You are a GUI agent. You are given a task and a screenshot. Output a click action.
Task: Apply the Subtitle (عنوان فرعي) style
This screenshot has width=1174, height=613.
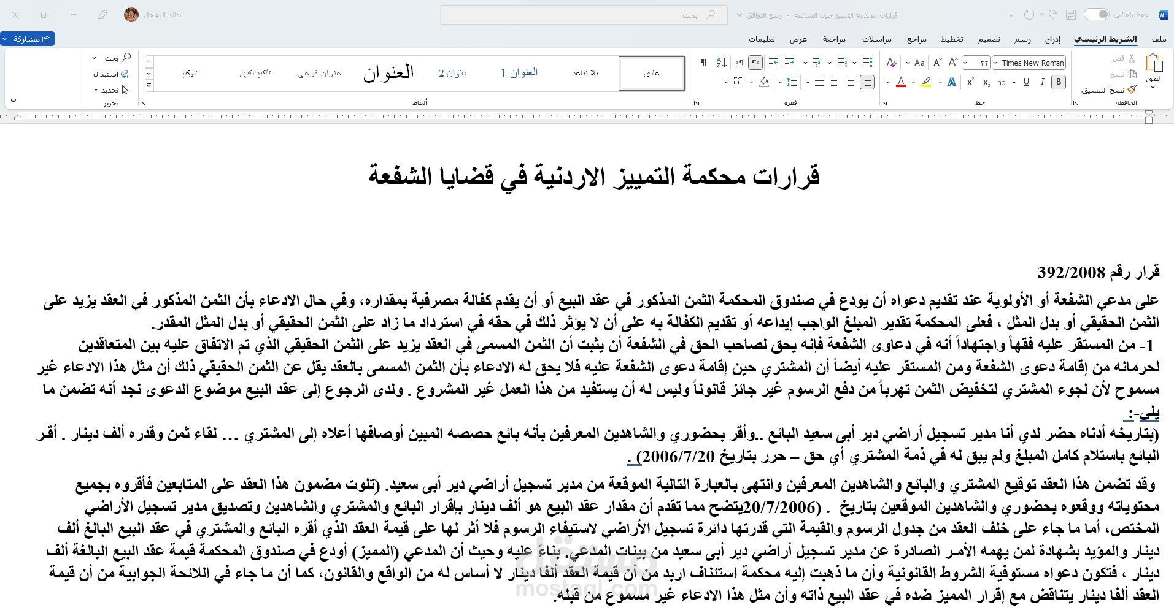pos(319,73)
